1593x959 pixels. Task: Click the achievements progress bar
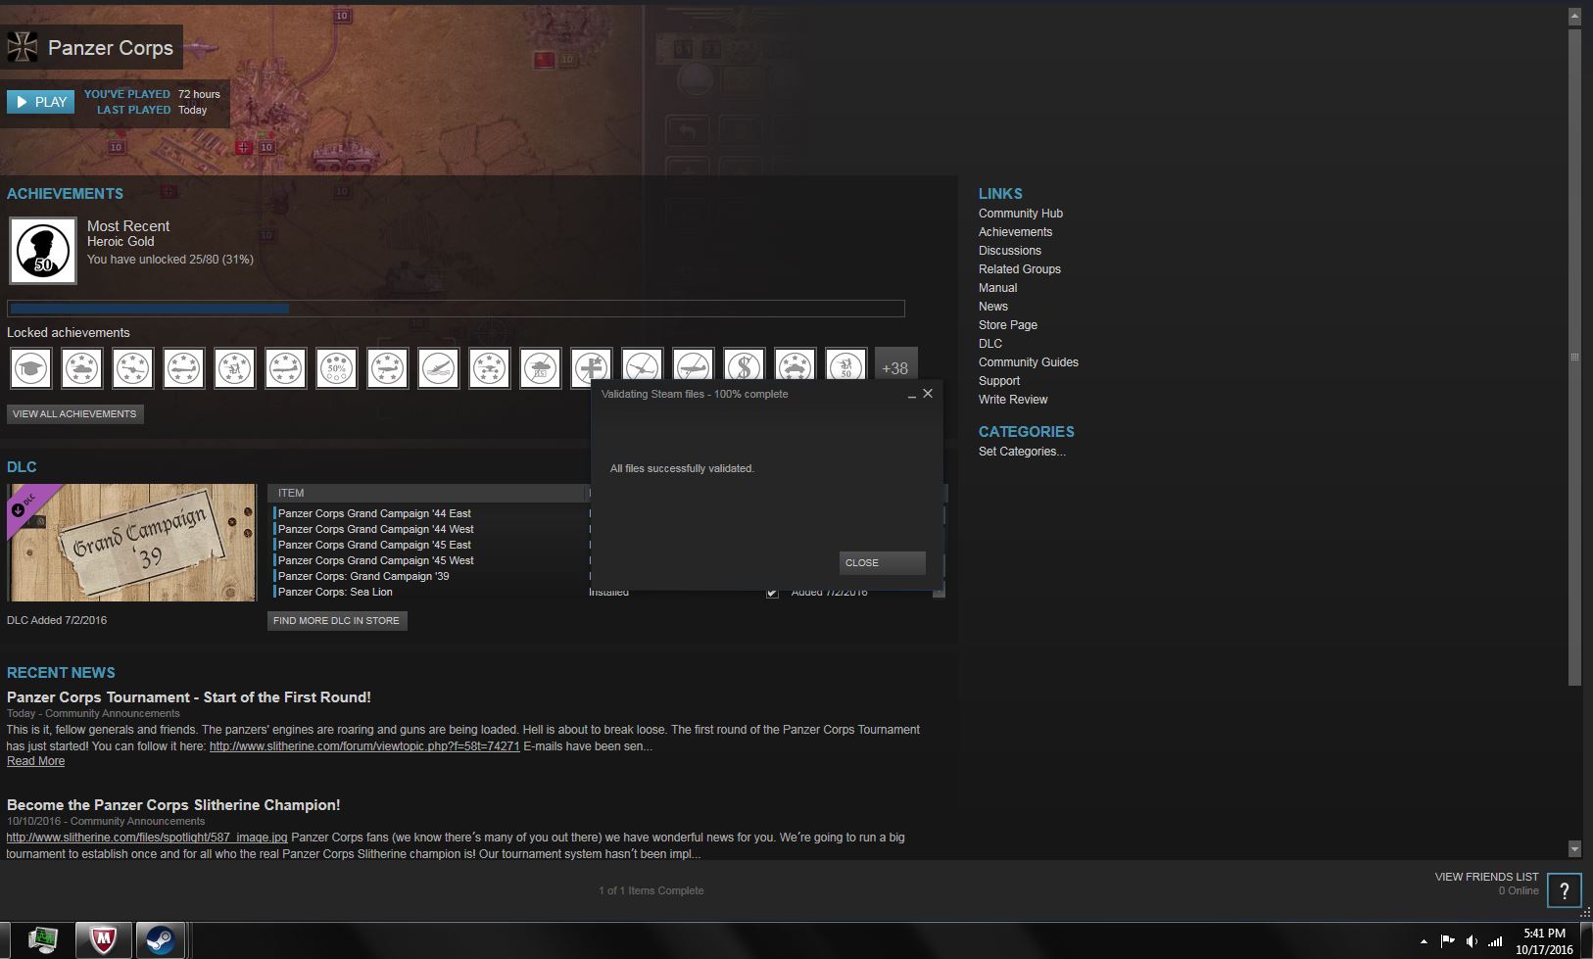456,309
